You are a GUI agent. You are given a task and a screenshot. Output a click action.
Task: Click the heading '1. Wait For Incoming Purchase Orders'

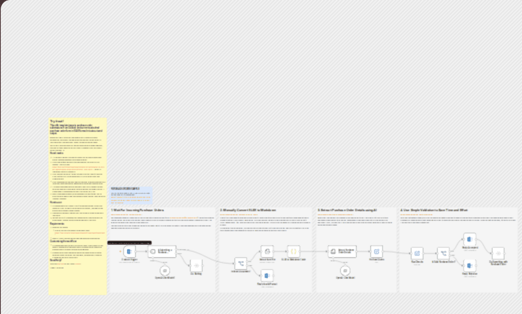(137, 210)
